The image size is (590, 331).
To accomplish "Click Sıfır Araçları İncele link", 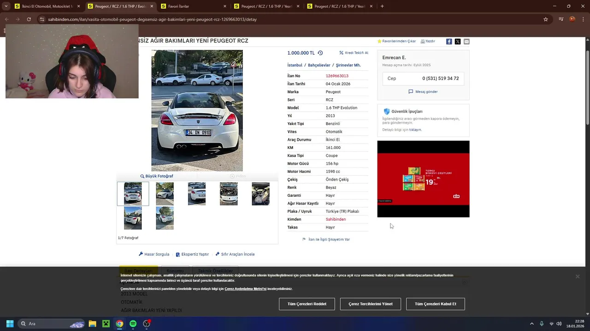I will (235, 254).
